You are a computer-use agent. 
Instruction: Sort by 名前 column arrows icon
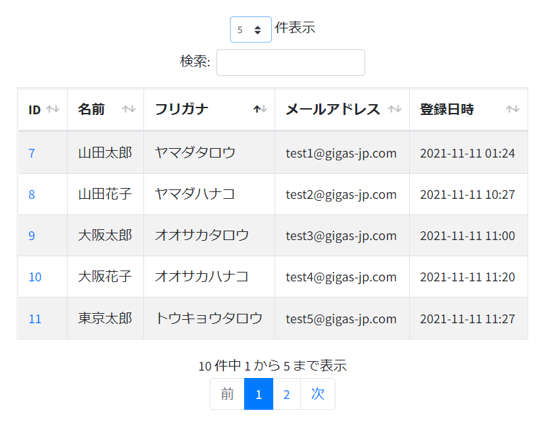tap(129, 110)
